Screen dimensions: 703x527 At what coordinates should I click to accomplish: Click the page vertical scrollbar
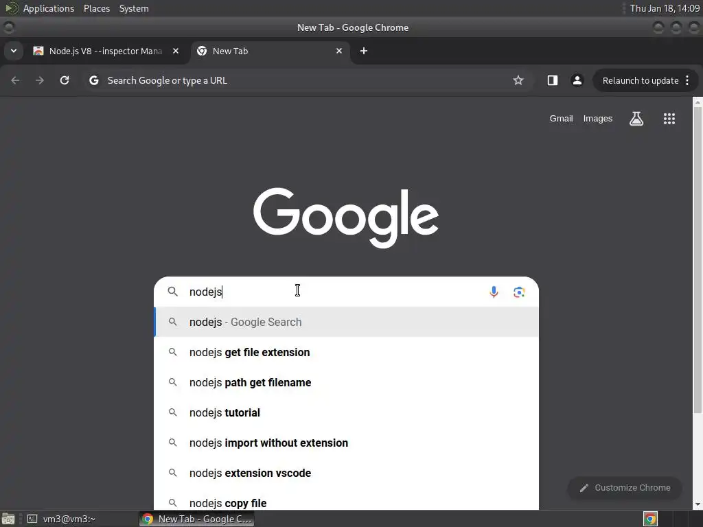(698, 260)
